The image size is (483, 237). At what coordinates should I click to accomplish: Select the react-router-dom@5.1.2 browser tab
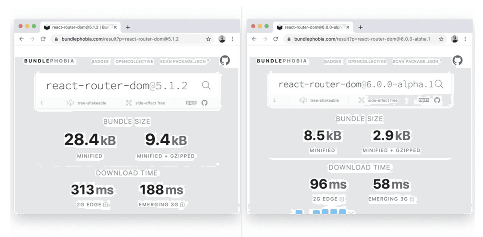(x=80, y=27)
